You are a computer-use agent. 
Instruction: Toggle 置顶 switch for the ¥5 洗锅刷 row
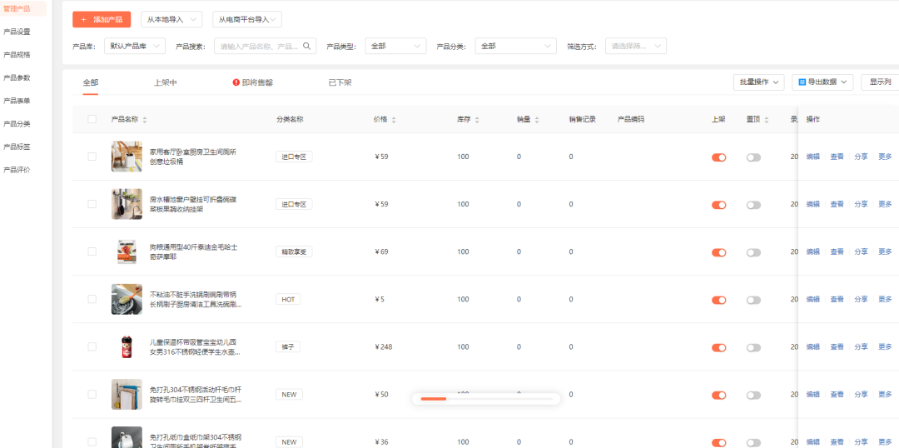[x=753, y=300]
